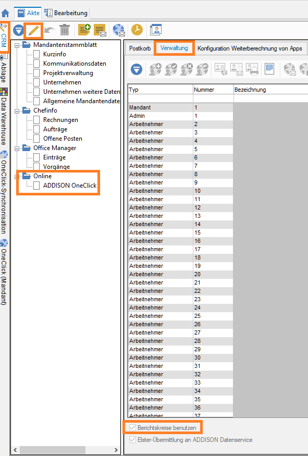Select Vorgänge under Office Manager
This screenshot has width=308, height=456.
(x=56, y=167)
